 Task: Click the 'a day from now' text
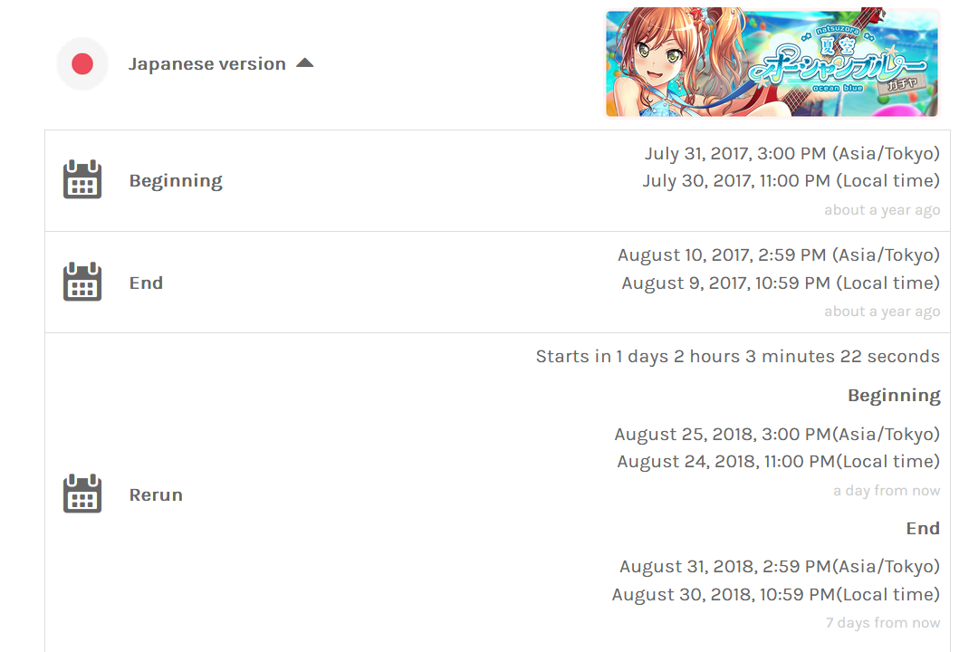[887, 490]
